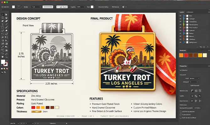Image resolution: width=210 pixels, height=125 pixels.
Task: Click the last Snap Options icon
Action: tap(200, 101)
